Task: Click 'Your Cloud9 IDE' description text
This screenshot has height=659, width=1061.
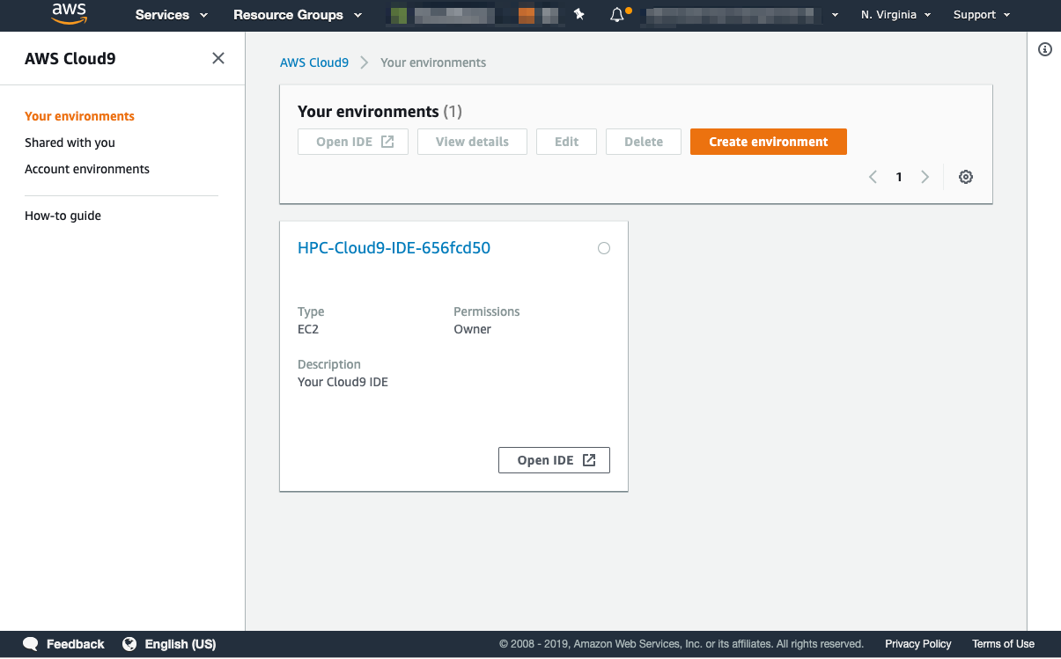Action: pos(343,382)
